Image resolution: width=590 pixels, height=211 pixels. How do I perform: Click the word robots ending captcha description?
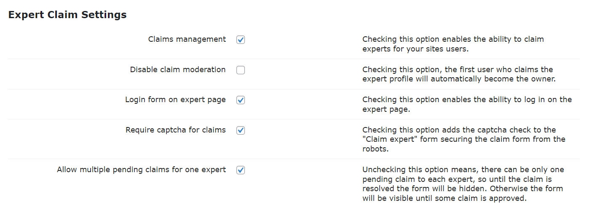(374, 149)
